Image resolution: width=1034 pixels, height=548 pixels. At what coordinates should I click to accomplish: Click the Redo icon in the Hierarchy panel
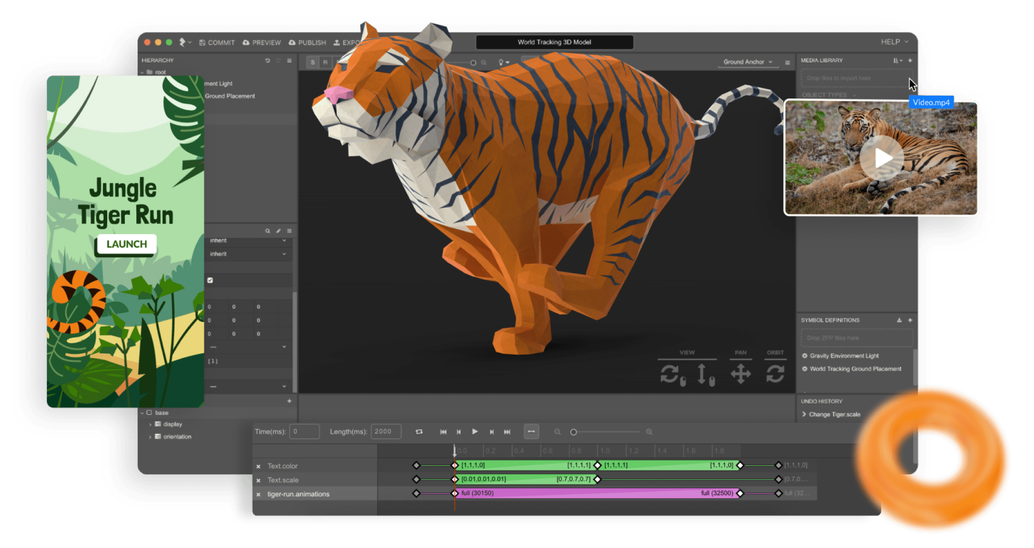pos(278,60)
